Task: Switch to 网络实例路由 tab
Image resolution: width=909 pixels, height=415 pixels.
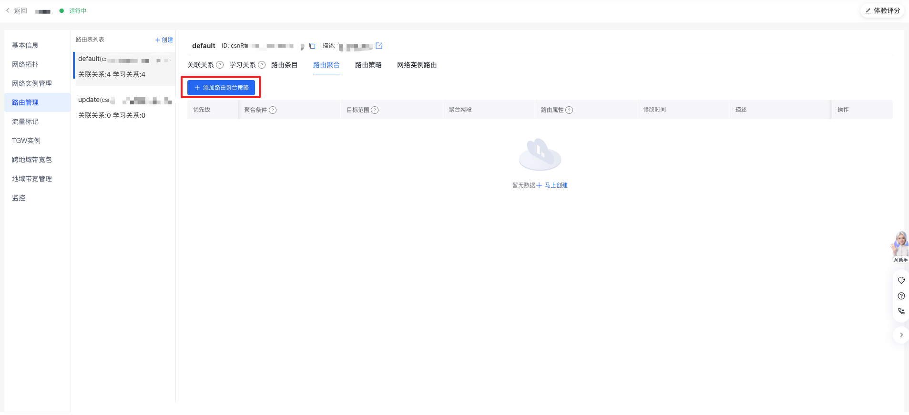Action: (417, 65)
